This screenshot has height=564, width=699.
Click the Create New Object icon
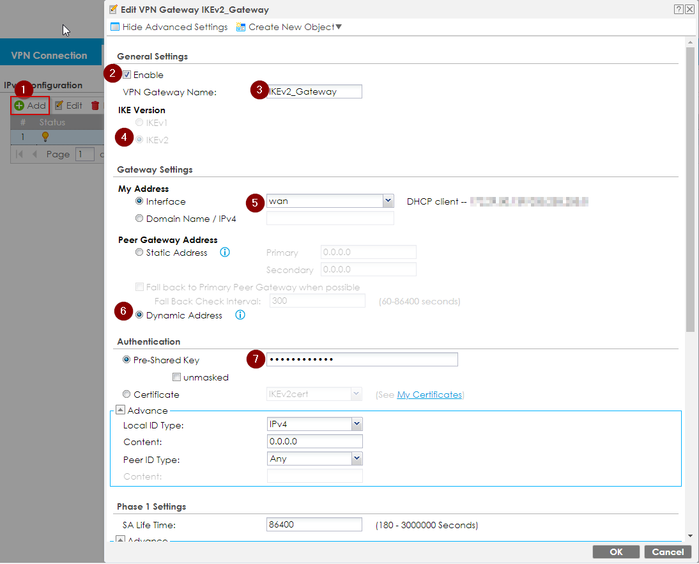[241, 27]
